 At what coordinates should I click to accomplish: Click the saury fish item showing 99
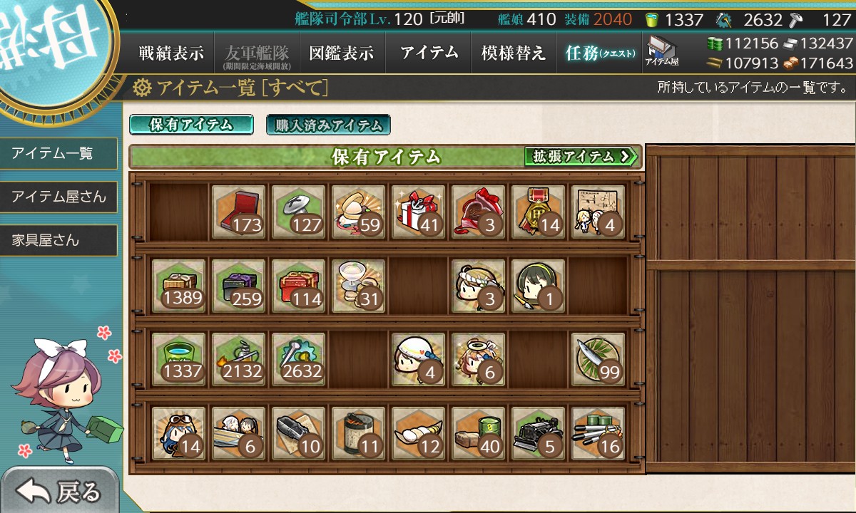click(598, 358)
